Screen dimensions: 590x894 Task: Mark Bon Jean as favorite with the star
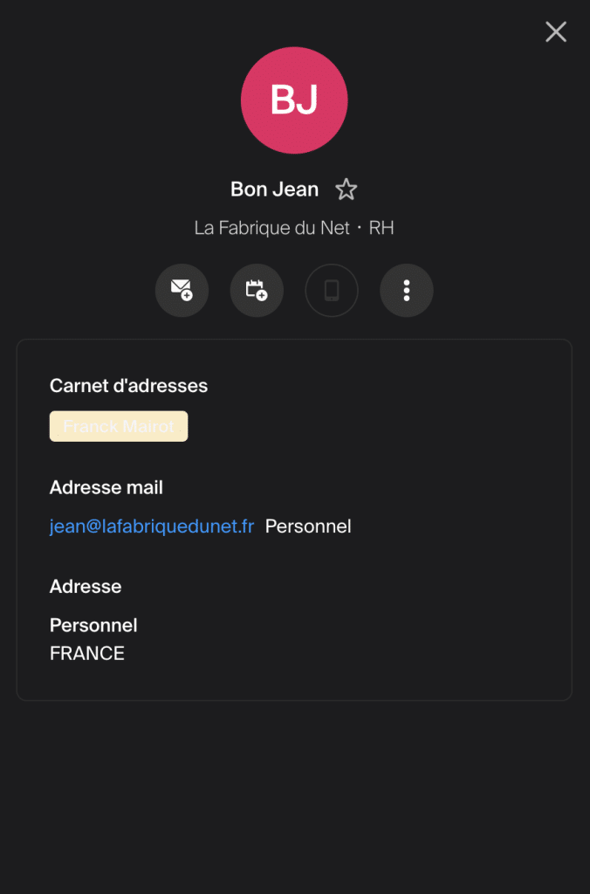(x=346, y=189)
